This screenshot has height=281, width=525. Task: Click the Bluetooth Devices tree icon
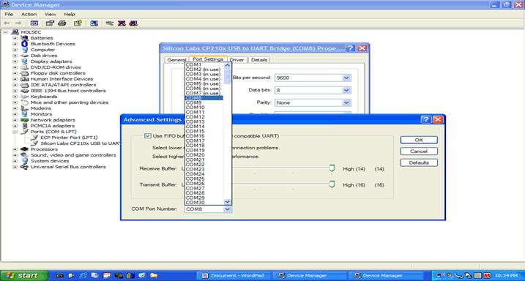[24, 44]
